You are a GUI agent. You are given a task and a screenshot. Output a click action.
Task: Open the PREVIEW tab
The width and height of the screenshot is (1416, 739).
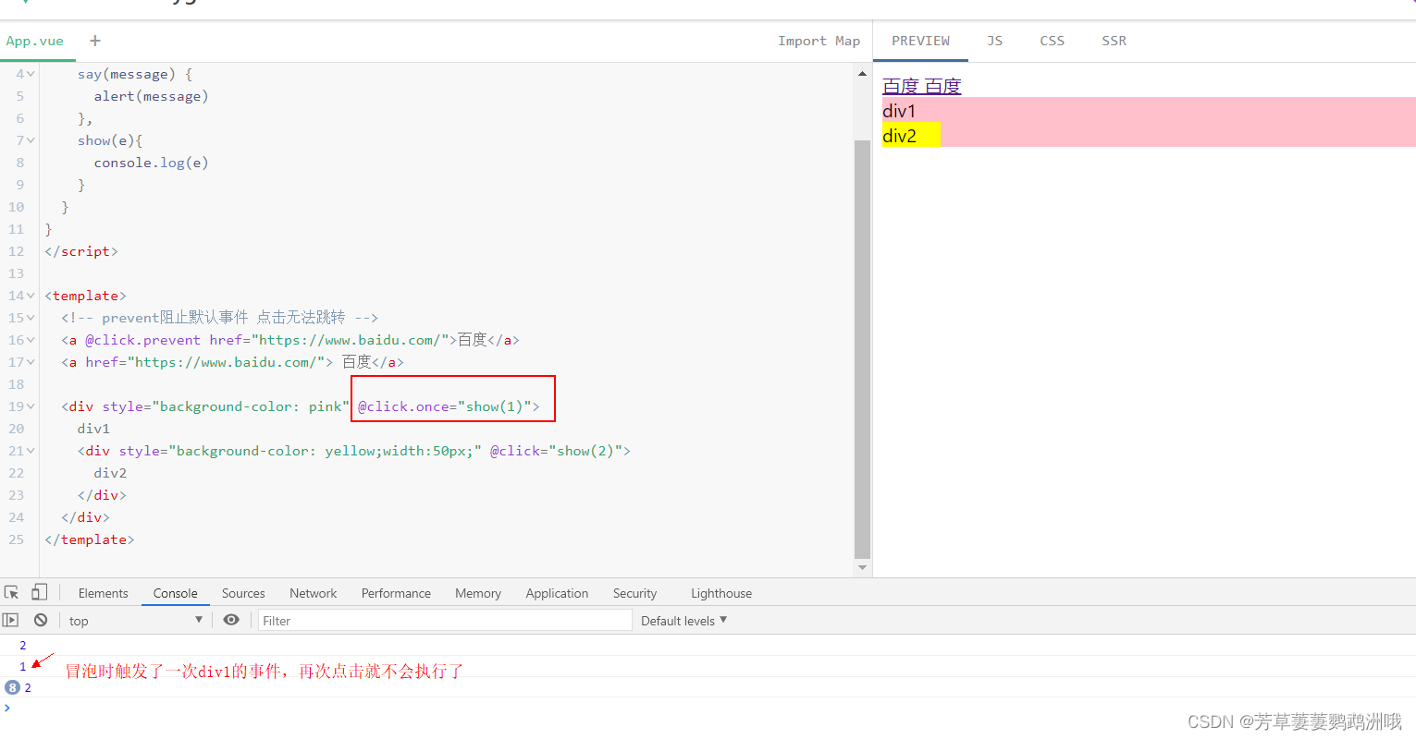[x=920, y=41]
